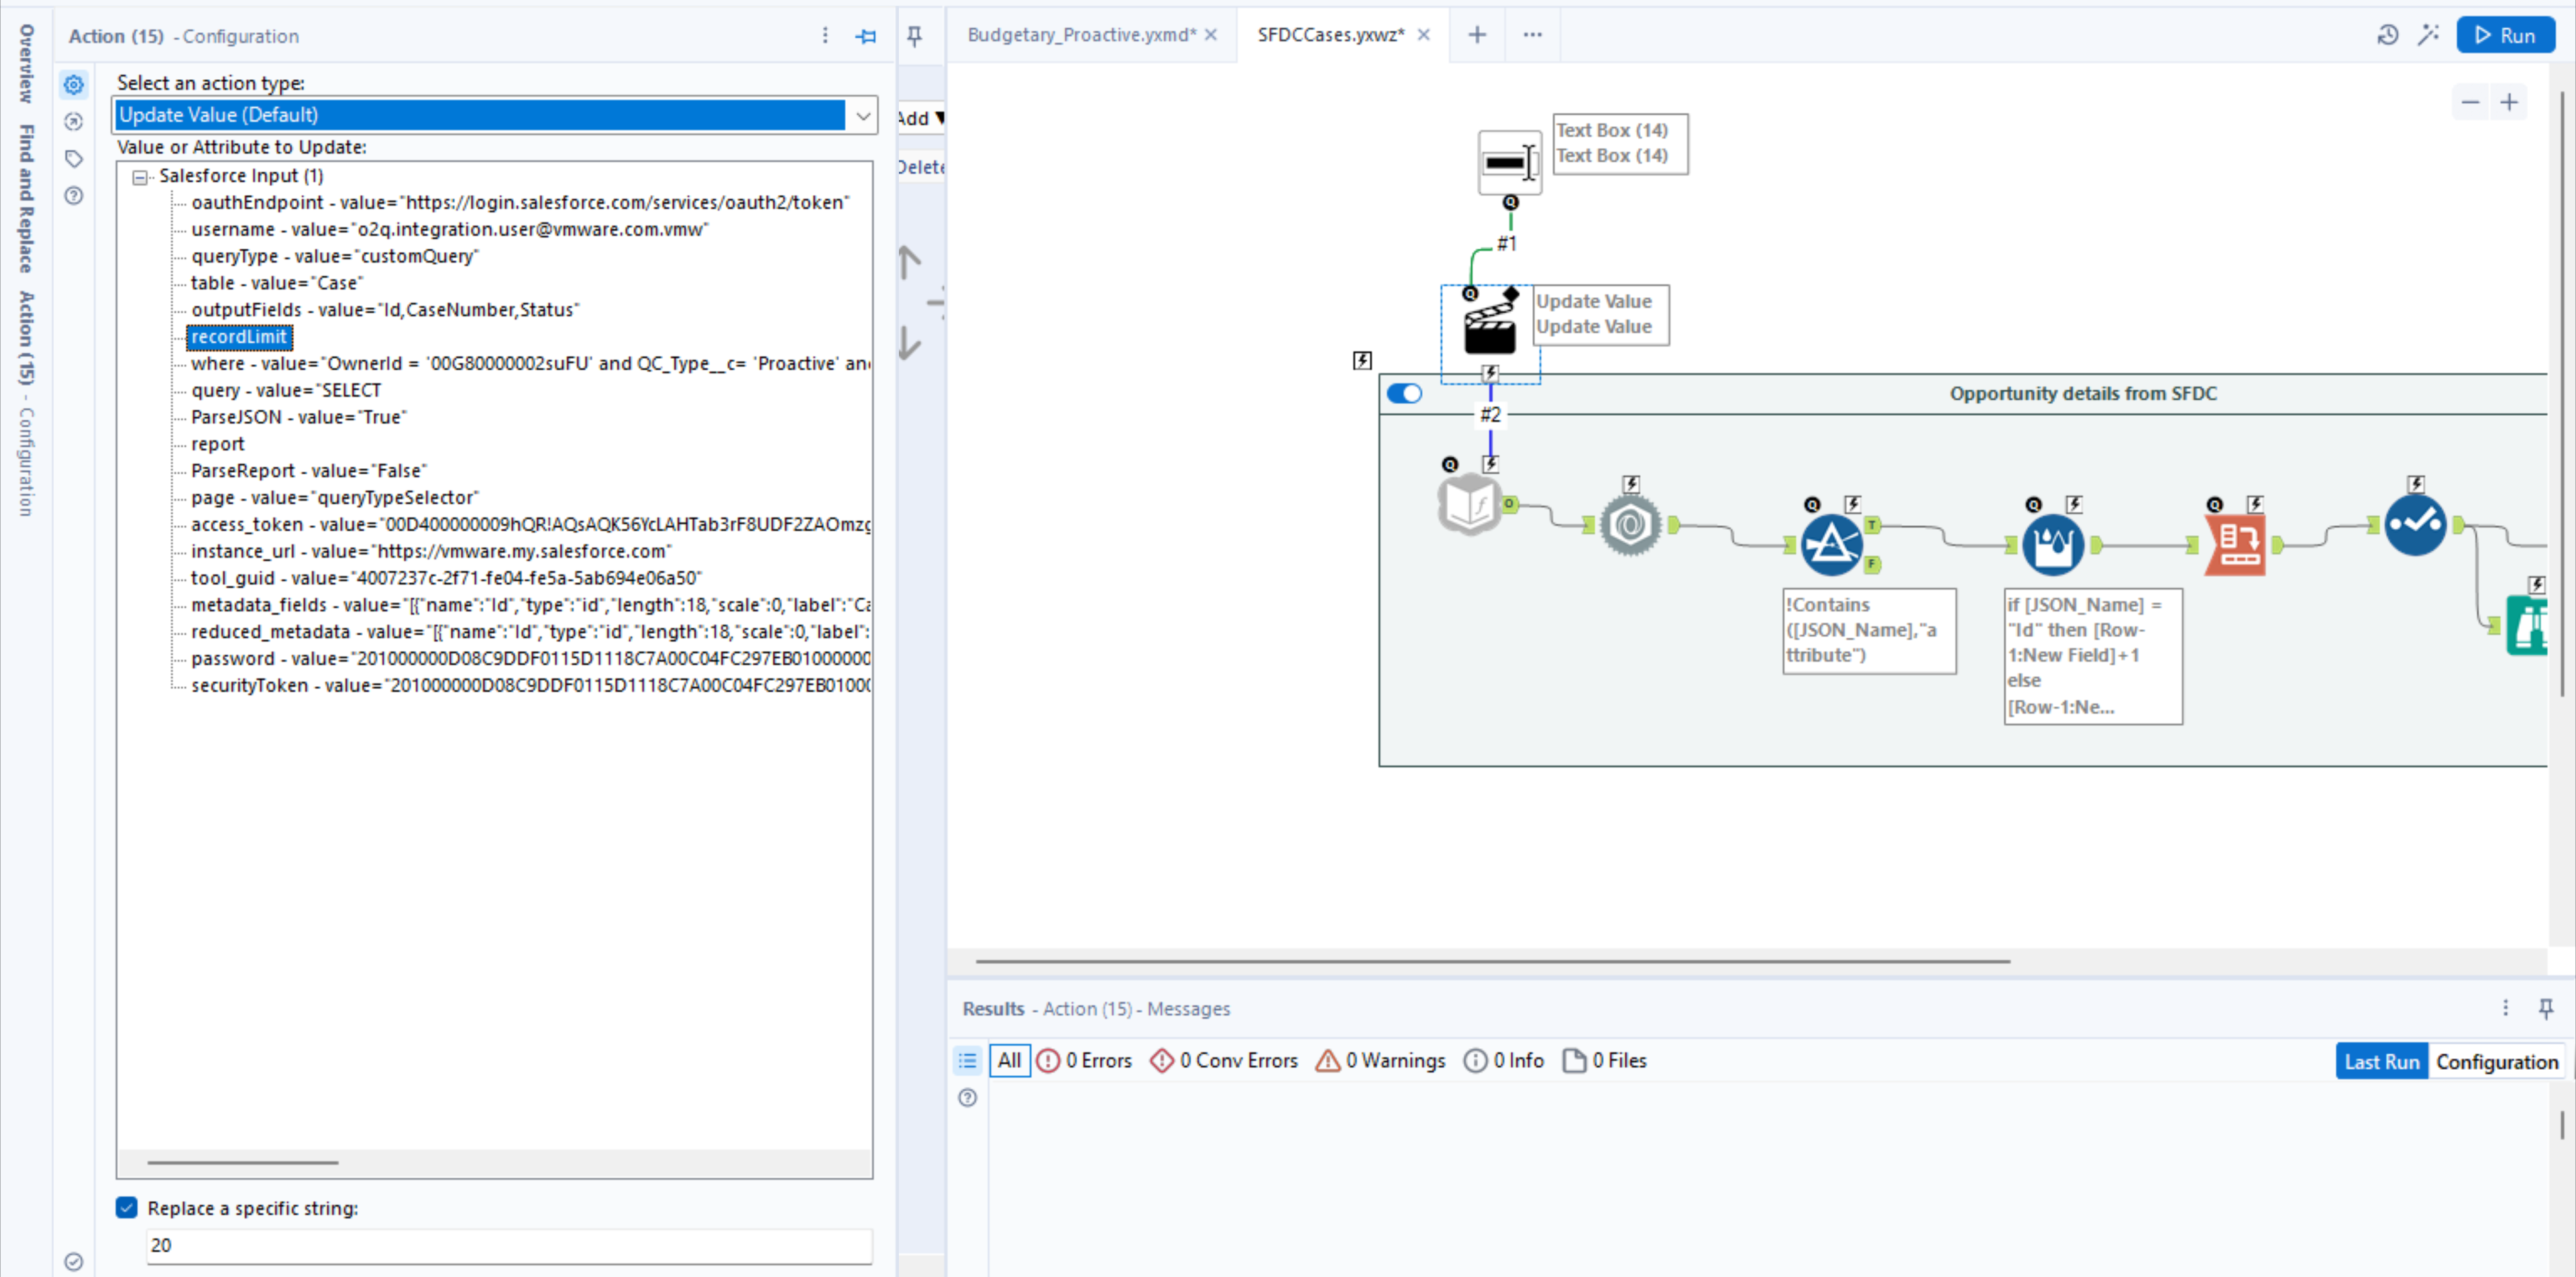Uncheck Replace a specific string checkbox
2576x1277 pixels.
click(x=127, y=1208)
